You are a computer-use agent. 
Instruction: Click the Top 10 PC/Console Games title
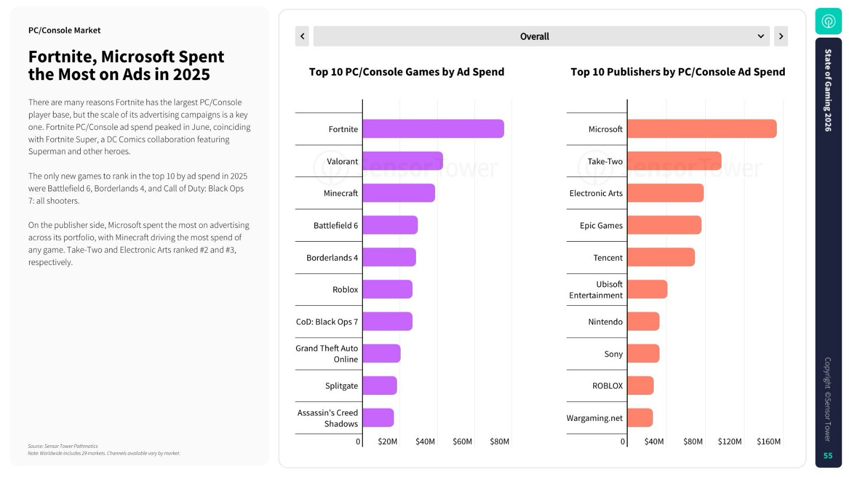point(406,72)
